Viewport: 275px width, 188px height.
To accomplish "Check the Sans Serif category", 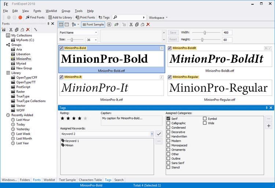I will click(168, 163).
